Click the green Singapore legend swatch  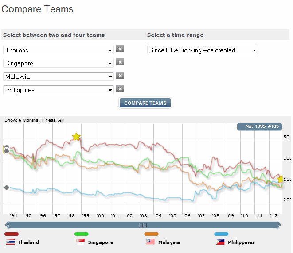(x=82, y=234)
